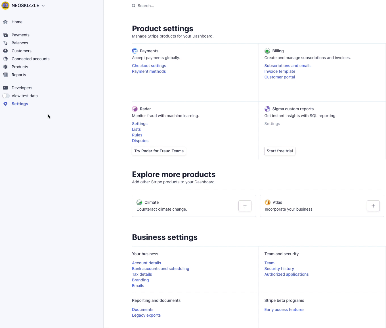The height and width of the screenshot is (328, 386).
Task: Click the Climate product icon
Action: click(139, 202)
